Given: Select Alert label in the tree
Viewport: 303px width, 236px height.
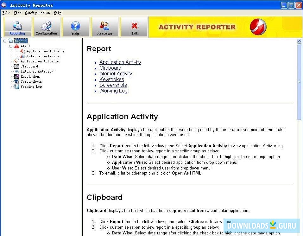Looking at the screenshot, I should point(25,46).
